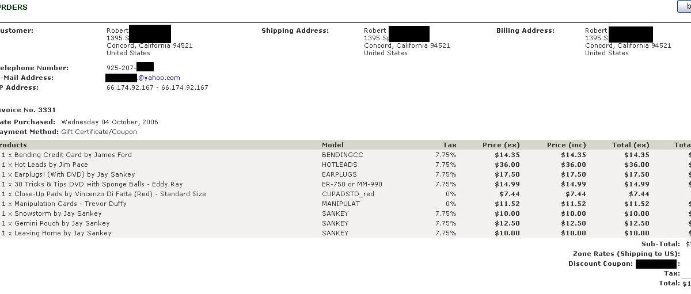Click the Discount Coupon label in totals
Viewport: 691px width, 294px height.
[601, 264]
